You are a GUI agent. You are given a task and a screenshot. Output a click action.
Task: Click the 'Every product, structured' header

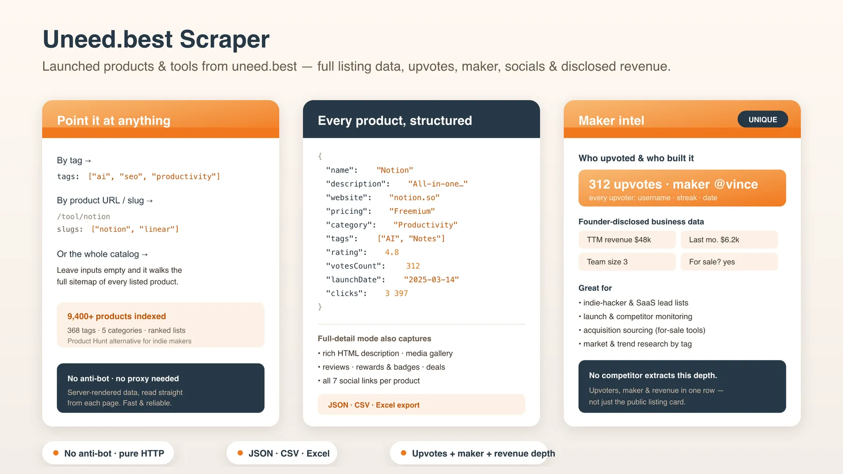pos(421,119)
